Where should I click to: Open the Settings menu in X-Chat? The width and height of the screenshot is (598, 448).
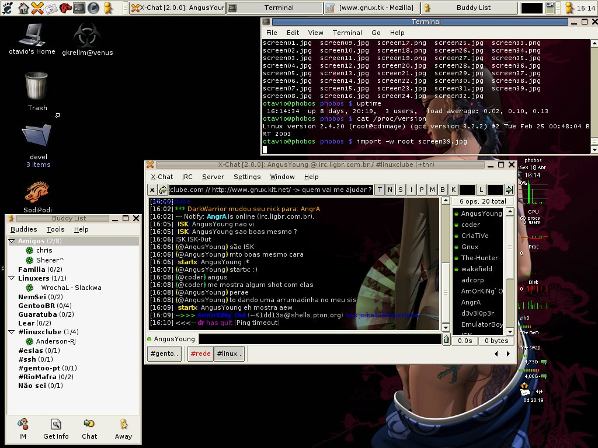tap(247, 177)
